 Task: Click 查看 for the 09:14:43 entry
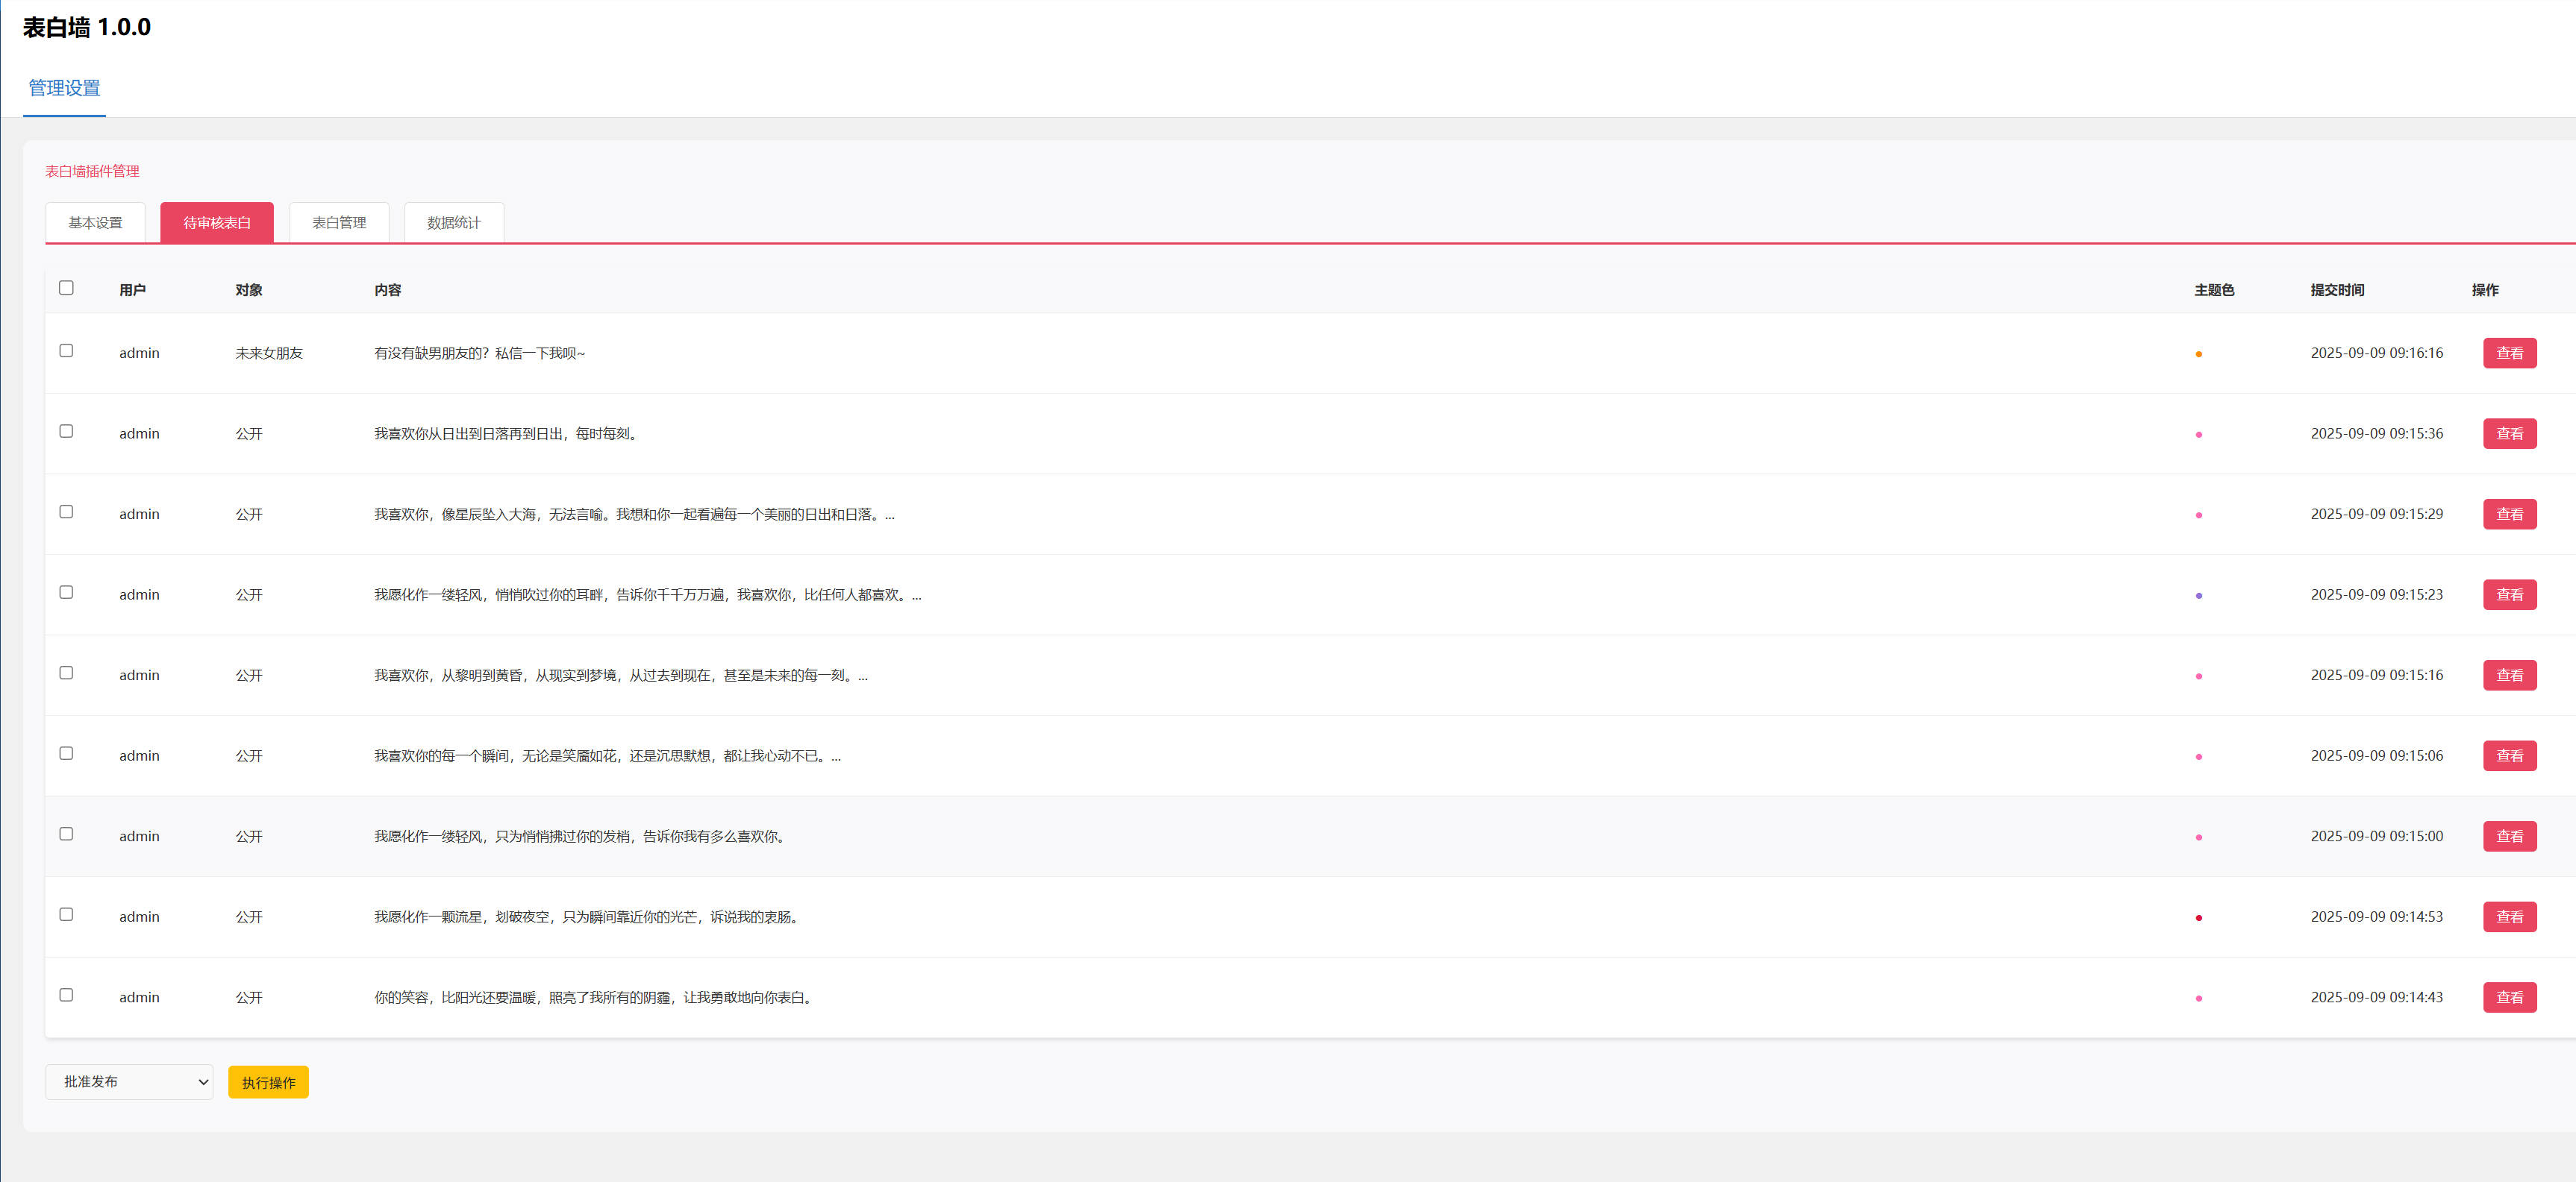2509,997
